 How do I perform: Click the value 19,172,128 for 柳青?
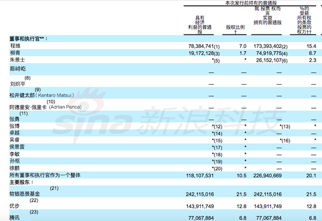tap(201, 53)
